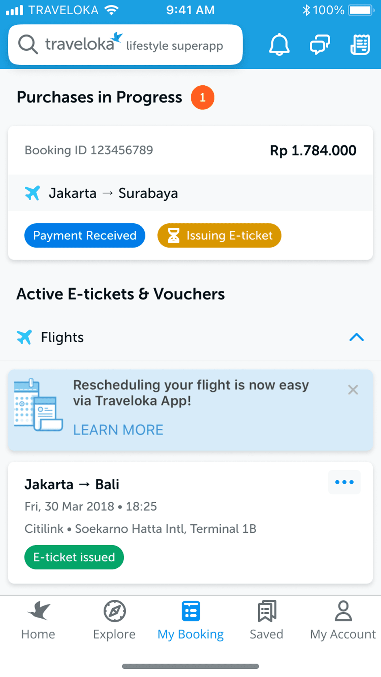Open options menu for Jakarta to Bali flight
Viewport: 381px width, 677px height.
coord(344,482)
